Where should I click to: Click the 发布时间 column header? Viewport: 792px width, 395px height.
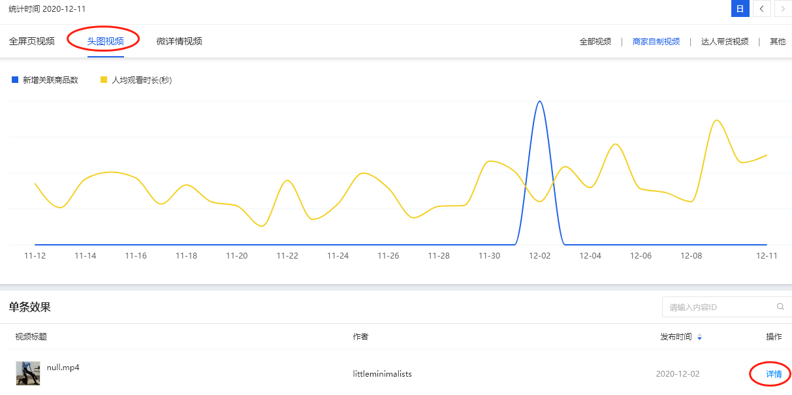click(676, 337)
